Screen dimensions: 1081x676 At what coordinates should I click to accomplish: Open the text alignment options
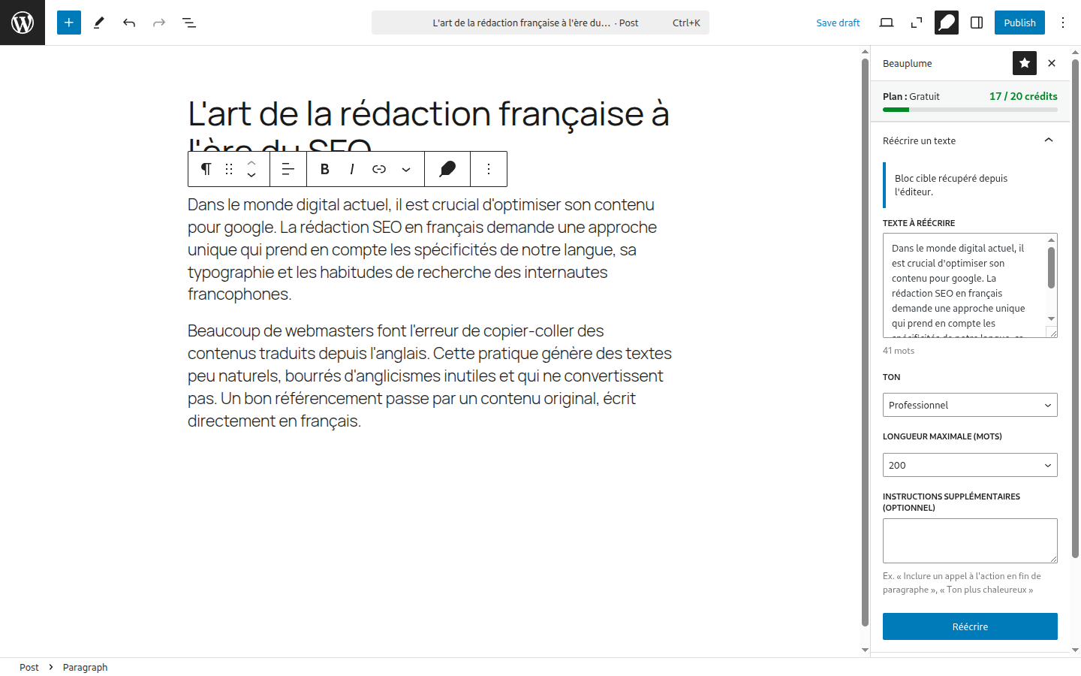(x=288, y=169)
